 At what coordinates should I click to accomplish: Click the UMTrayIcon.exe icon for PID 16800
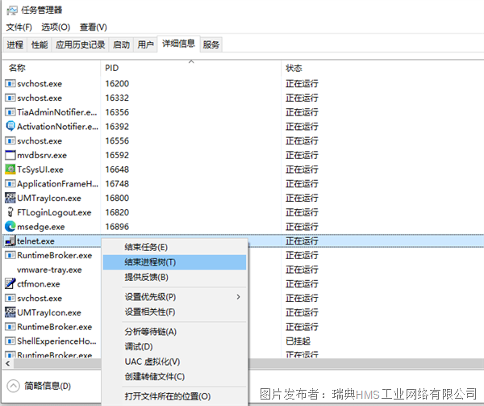[x=10, y=198]
